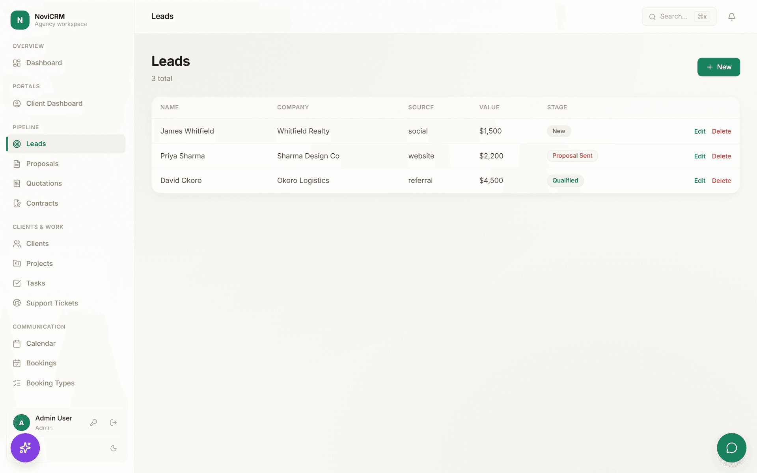Click the Leads target icon in sidebar

coord(17,144)
